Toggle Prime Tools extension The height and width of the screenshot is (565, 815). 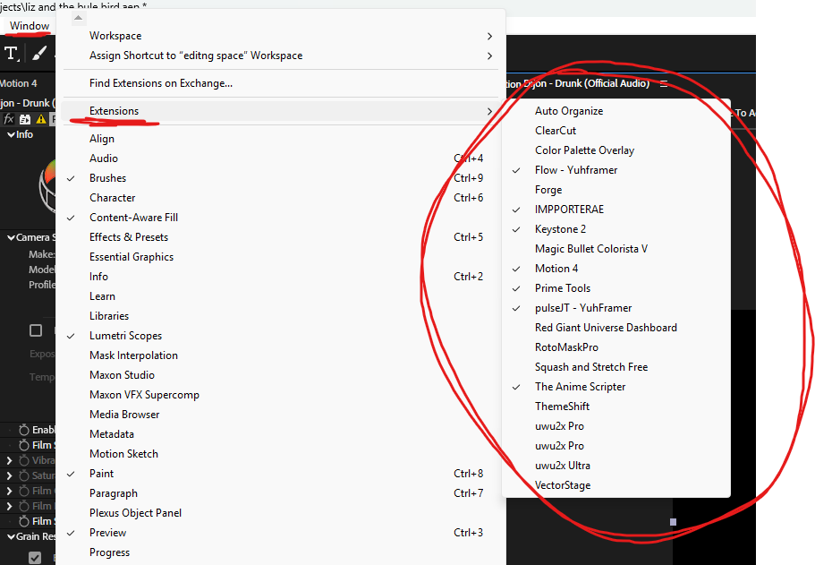615,288
